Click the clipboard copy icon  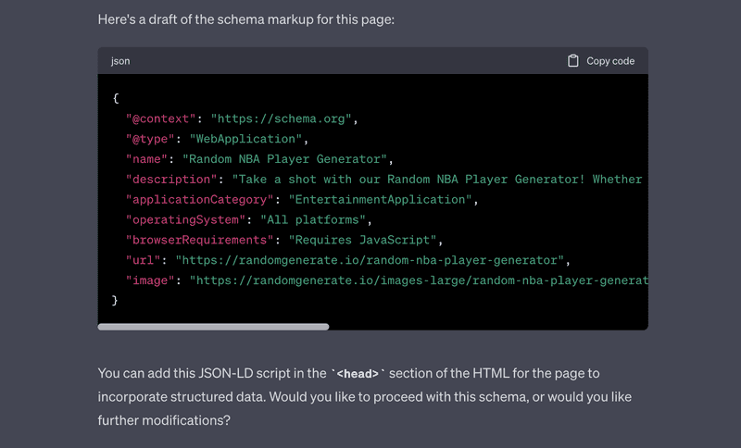tap(572, 61)
